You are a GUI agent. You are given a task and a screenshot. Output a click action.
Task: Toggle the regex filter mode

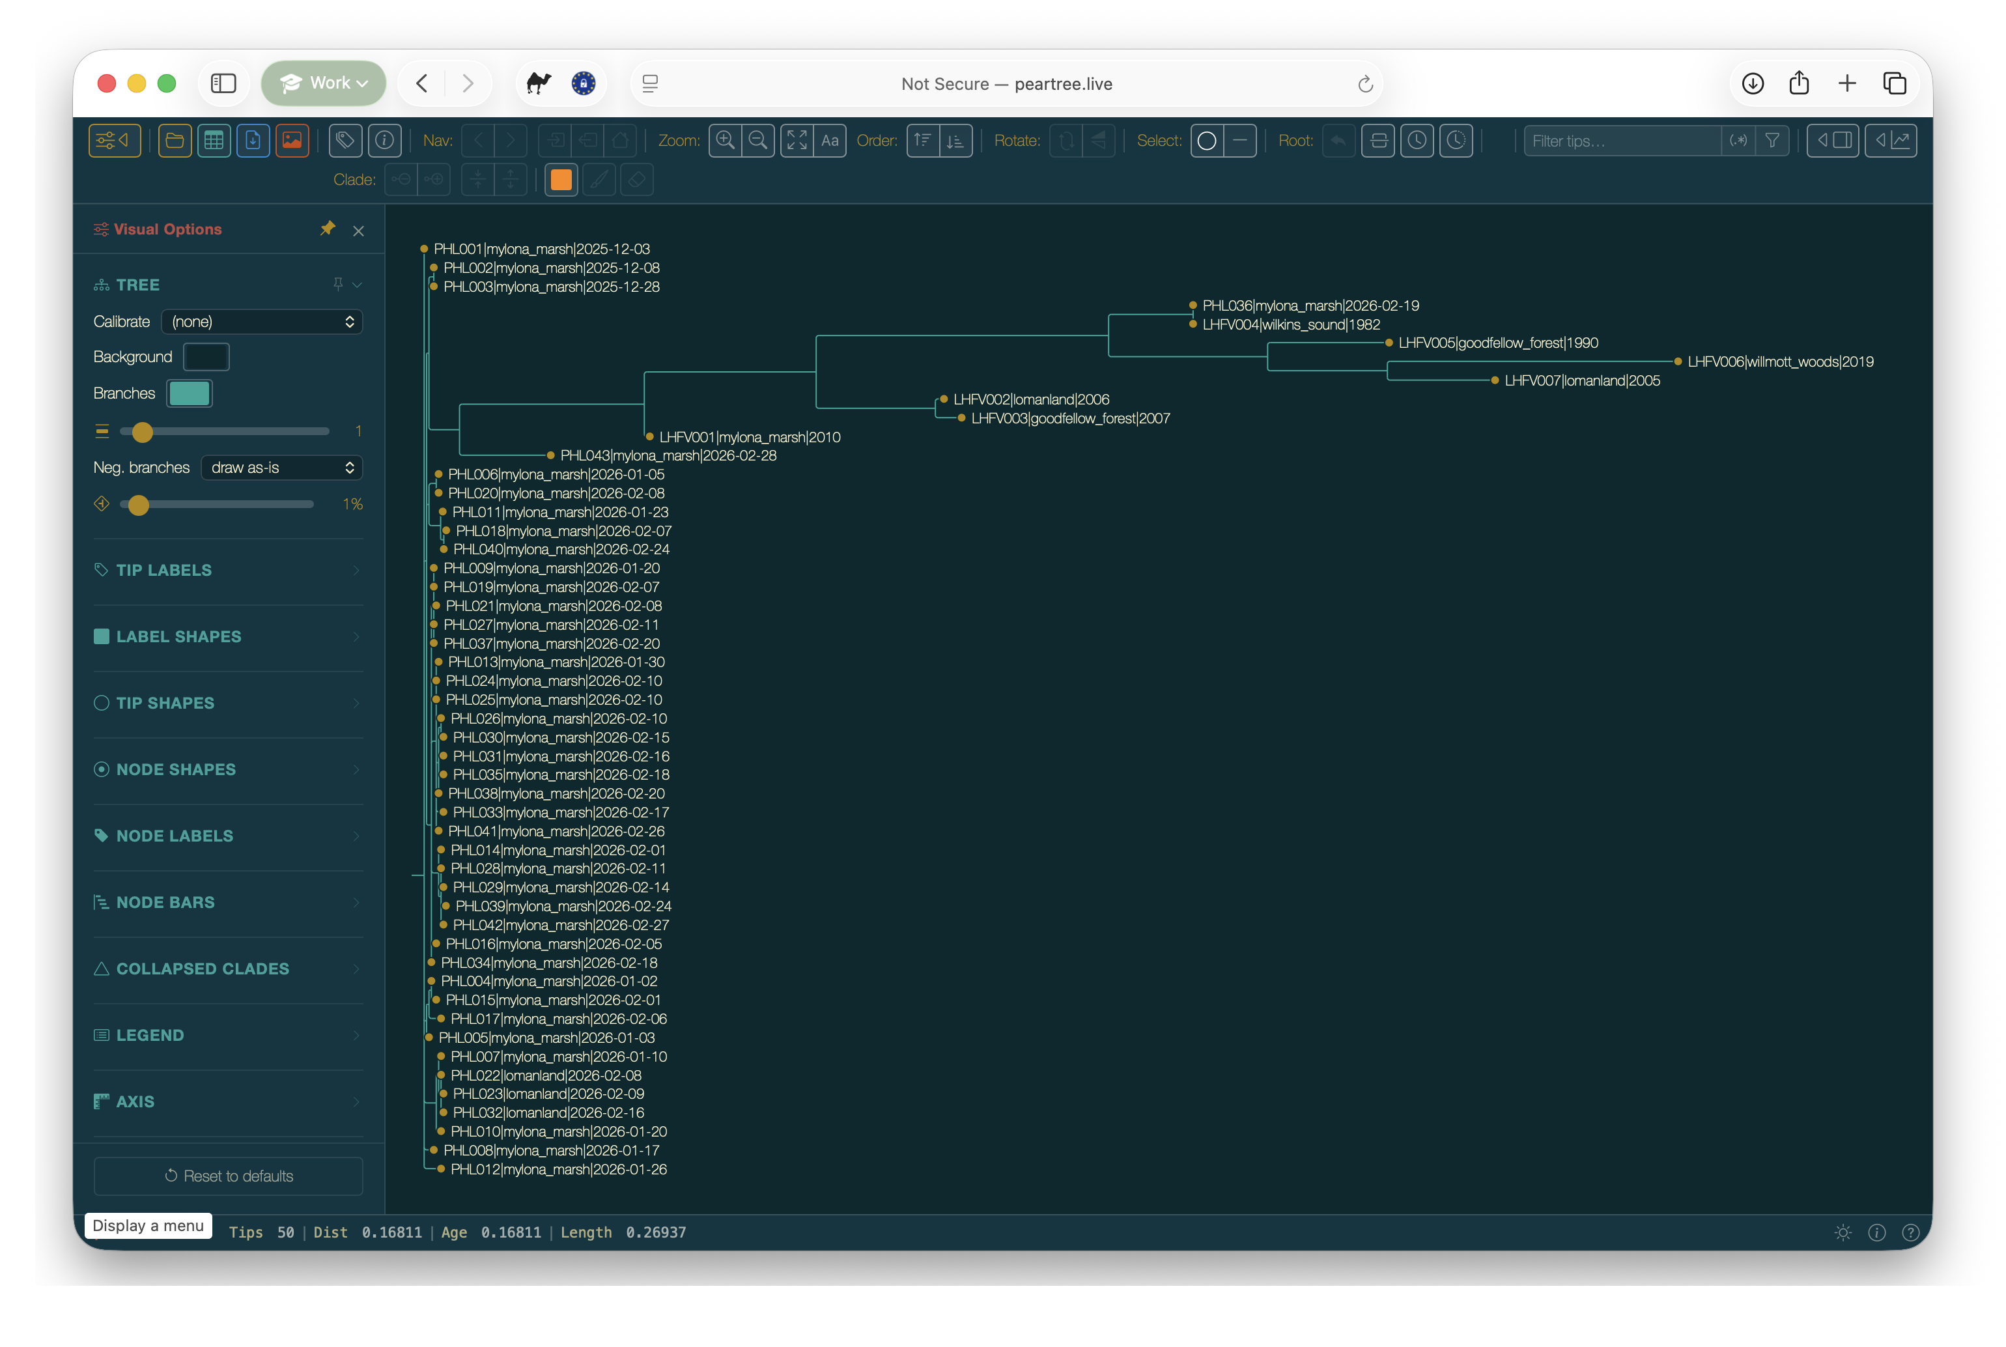(1738, 141)
